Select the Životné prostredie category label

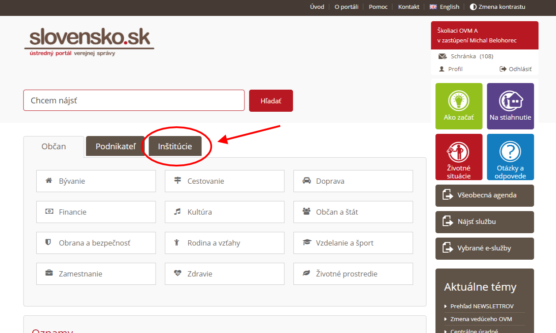347,274
